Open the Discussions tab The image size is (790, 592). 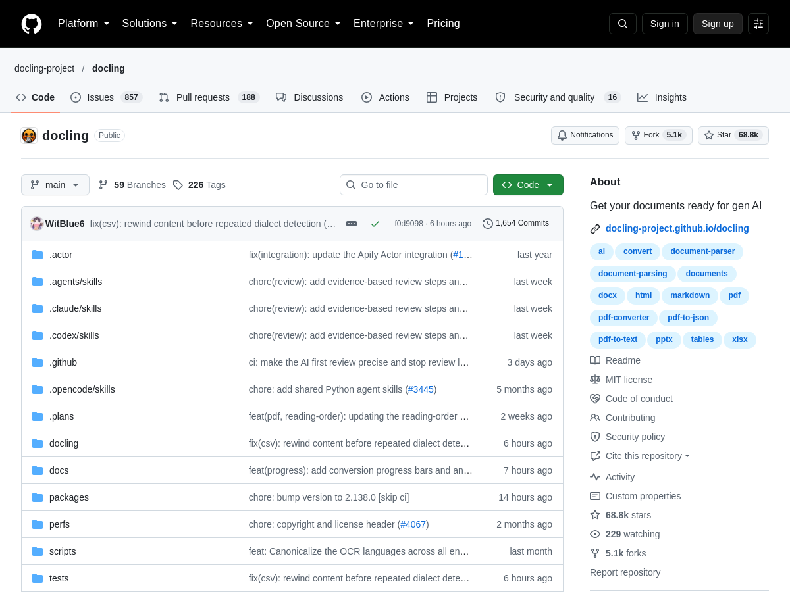click(309, 97)
